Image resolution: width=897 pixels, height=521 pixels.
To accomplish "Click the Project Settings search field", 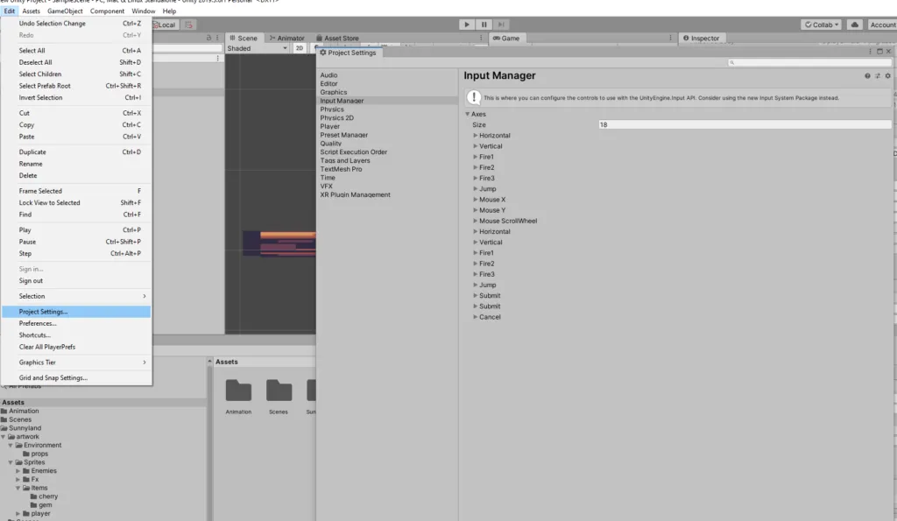I will tap(809, 62).
